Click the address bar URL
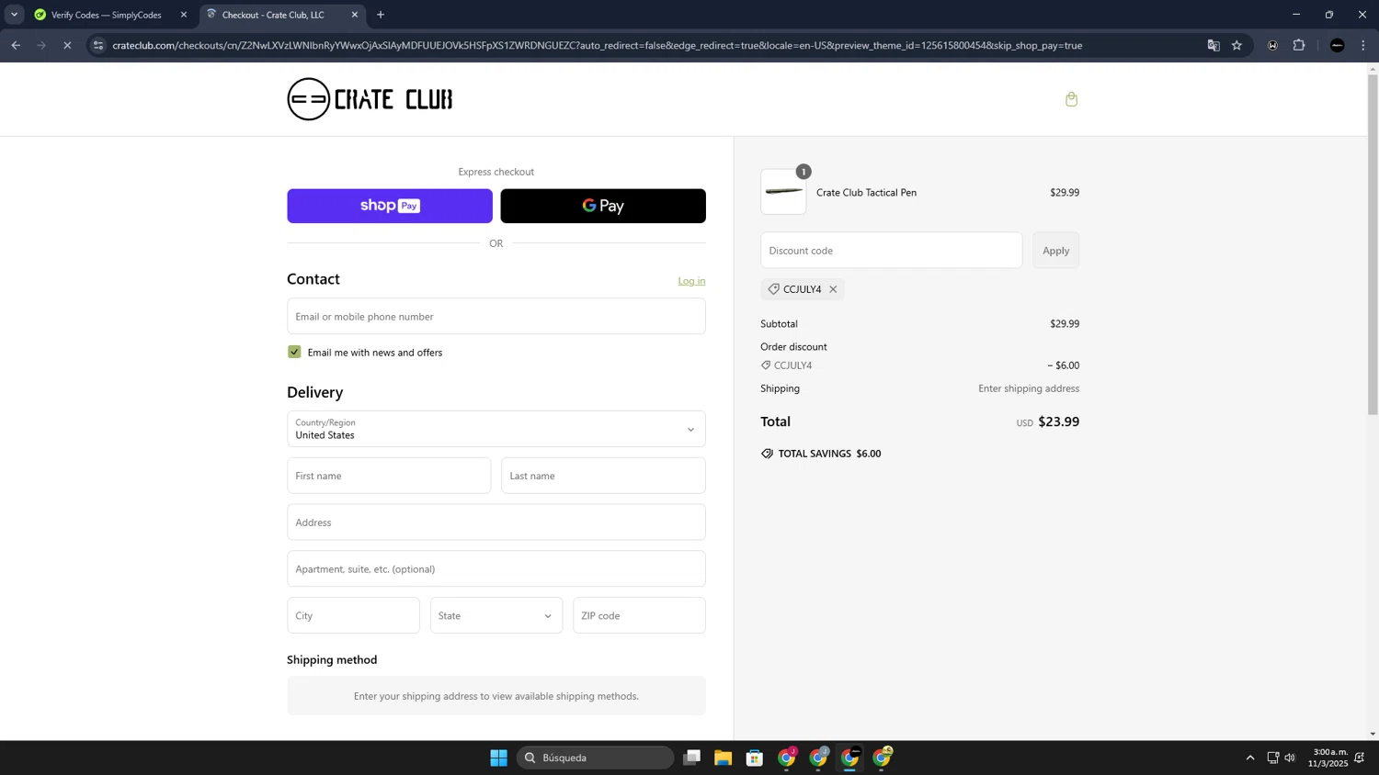Viewport: 1379px width, 775px height. point(597,45)
